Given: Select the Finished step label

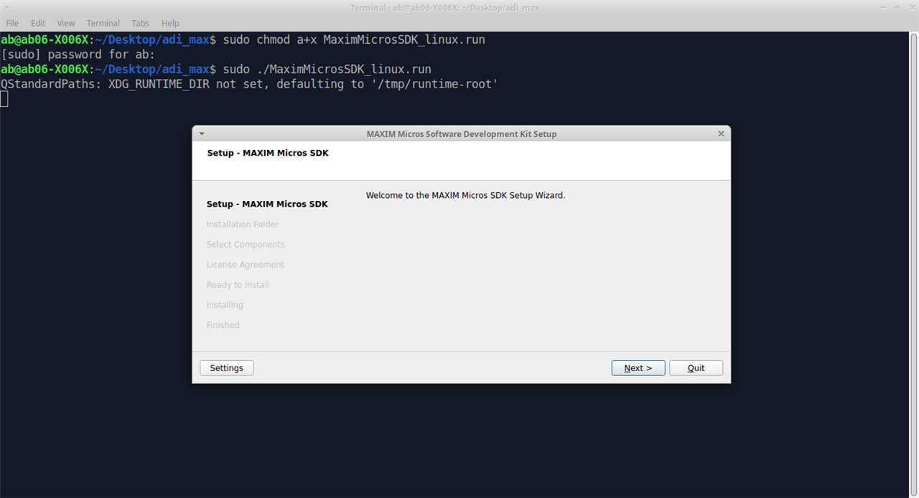Looking at the screenshot, I should coord(223,325).
